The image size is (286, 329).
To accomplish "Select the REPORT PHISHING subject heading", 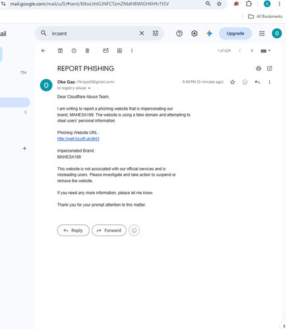I will click(86, 68).
